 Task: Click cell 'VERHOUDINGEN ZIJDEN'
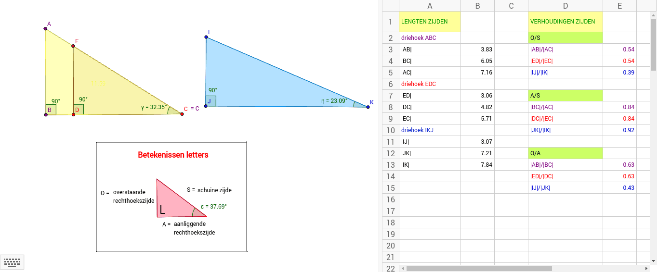point(566,22)
